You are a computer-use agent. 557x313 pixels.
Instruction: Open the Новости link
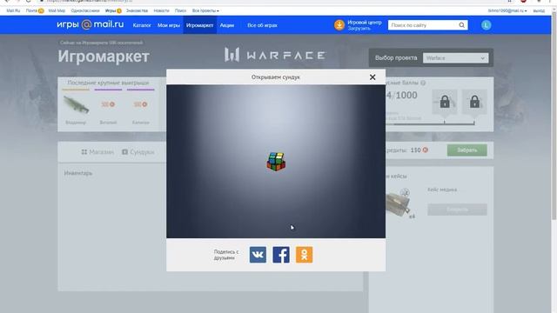coord(161,10)
